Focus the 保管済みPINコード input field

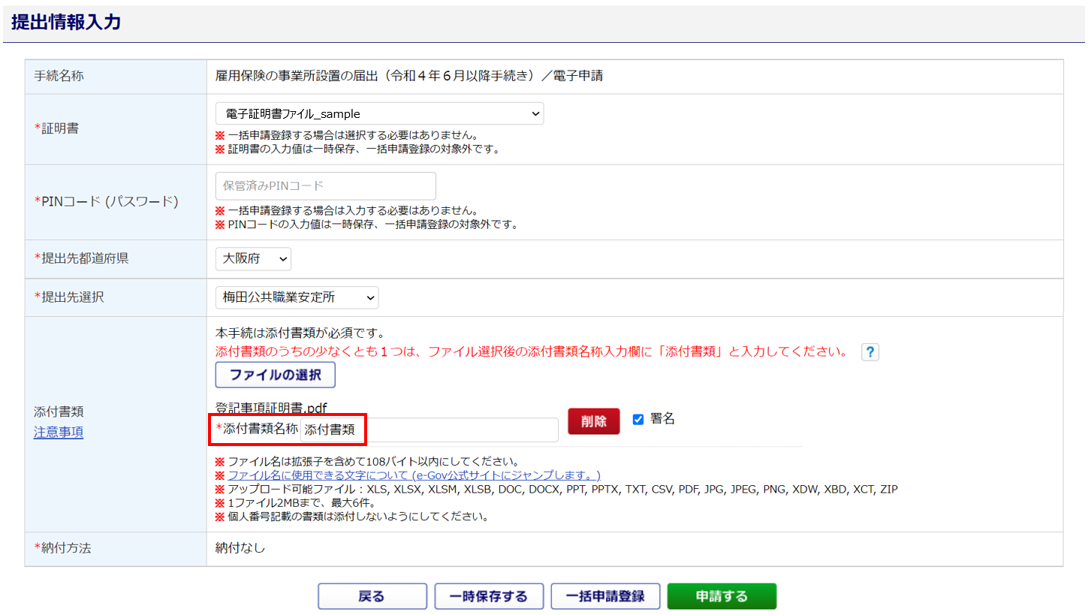click(325, 186)
